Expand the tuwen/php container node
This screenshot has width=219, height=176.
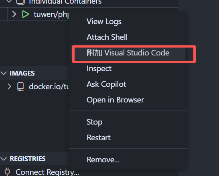(14, 14)
